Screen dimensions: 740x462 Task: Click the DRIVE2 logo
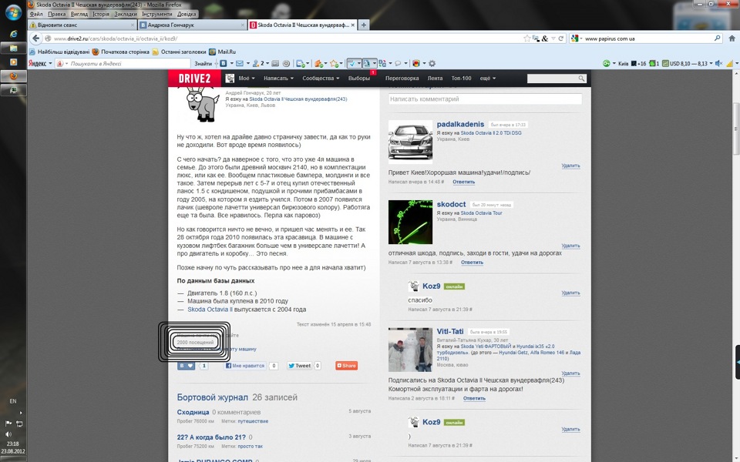click(x=194, y=79)
